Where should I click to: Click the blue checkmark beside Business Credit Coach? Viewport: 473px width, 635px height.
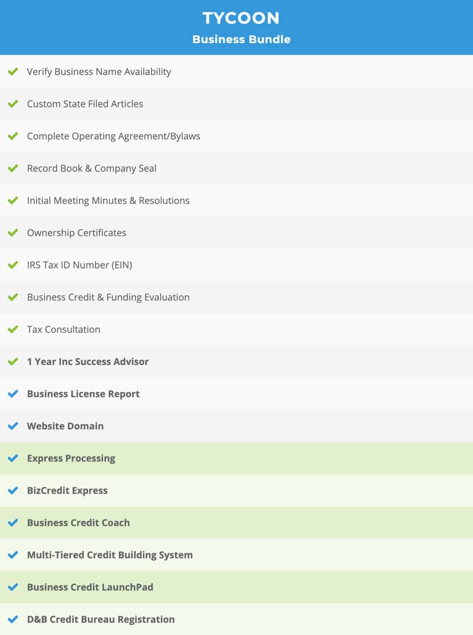pyautogui.click(x=13, y=523)
